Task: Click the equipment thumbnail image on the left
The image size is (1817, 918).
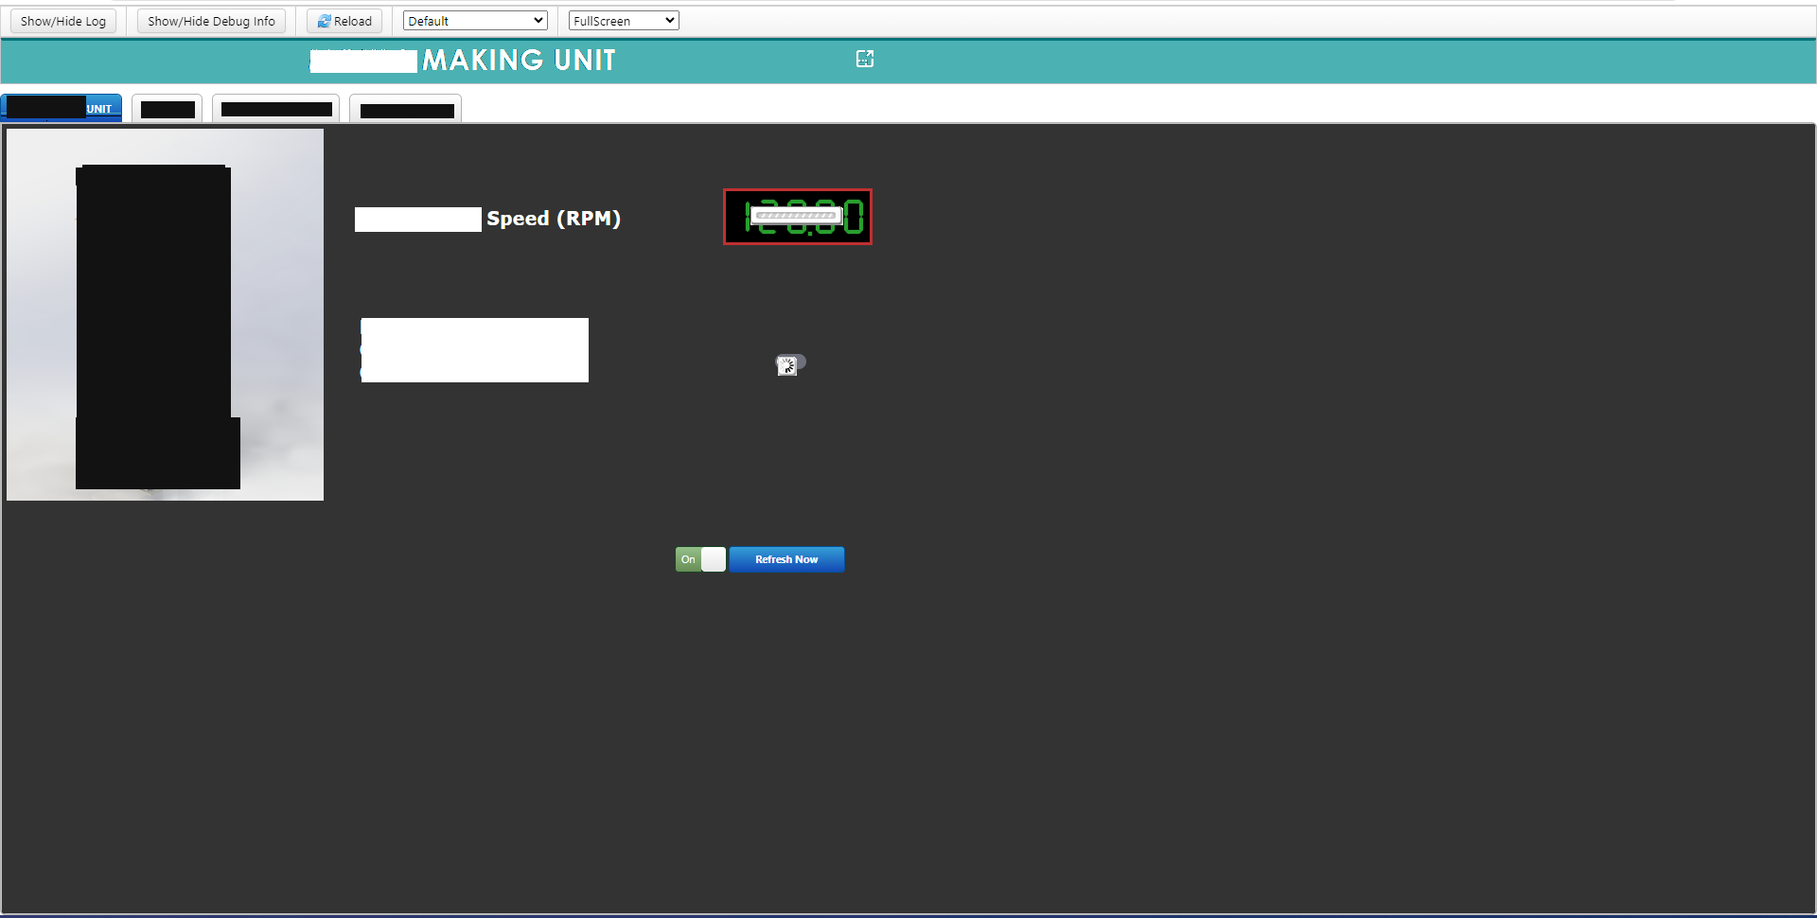Action: point(165,314)
